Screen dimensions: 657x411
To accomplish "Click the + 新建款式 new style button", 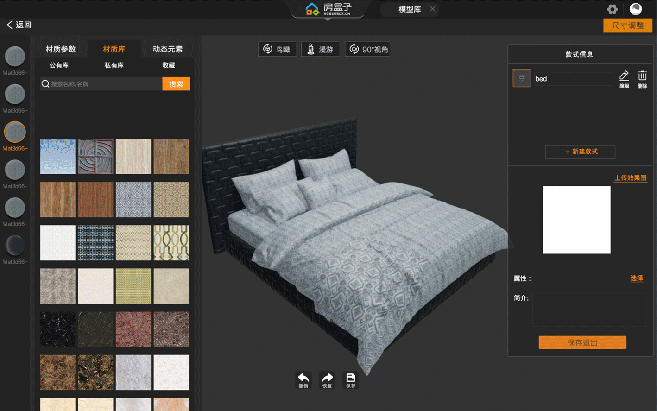I will [580, 152].
